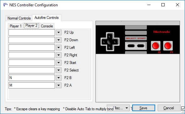Click the P2 B field containing N
The width and height of the screenshot is (185, 114).
click(x=32, y=78)
